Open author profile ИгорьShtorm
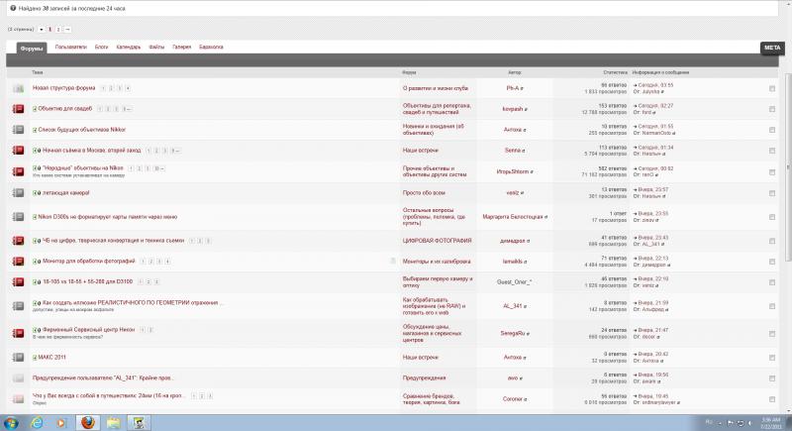This screenshot has height=431, width=792. click(x=512, y=171)
